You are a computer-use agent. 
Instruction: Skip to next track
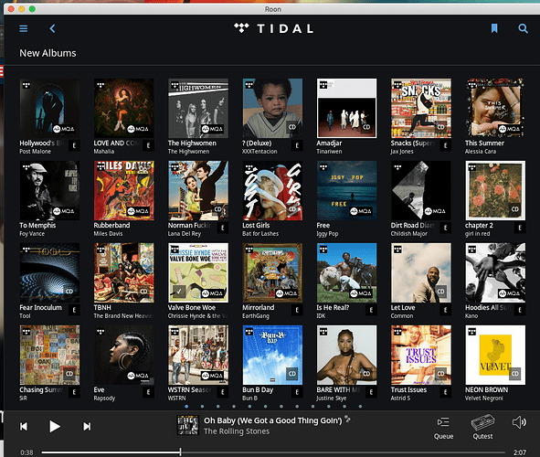point(87,426)
